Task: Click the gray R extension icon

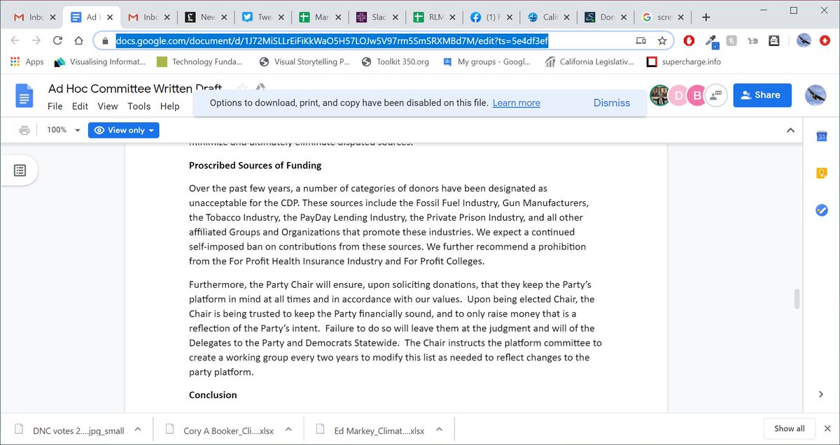Action: click(732, 41)
